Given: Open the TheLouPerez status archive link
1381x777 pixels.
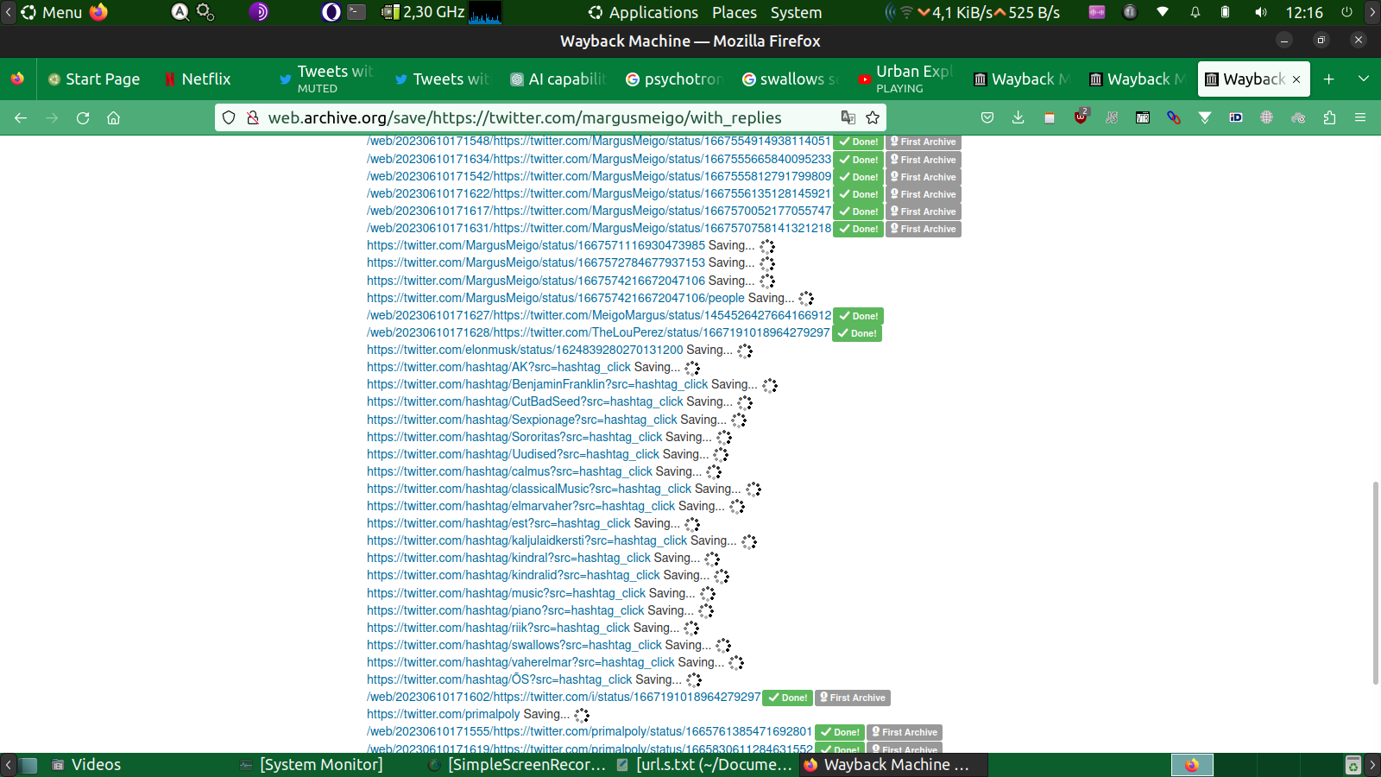Looking at the screenshot, I should coord(598,332).
